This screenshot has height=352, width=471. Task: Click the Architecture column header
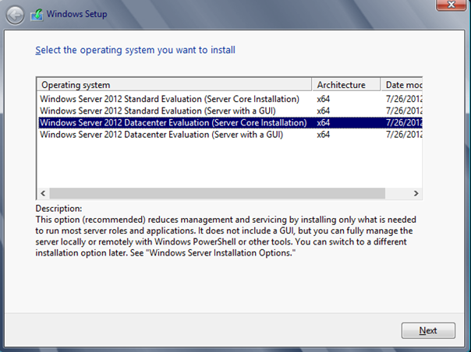(346, 85)
